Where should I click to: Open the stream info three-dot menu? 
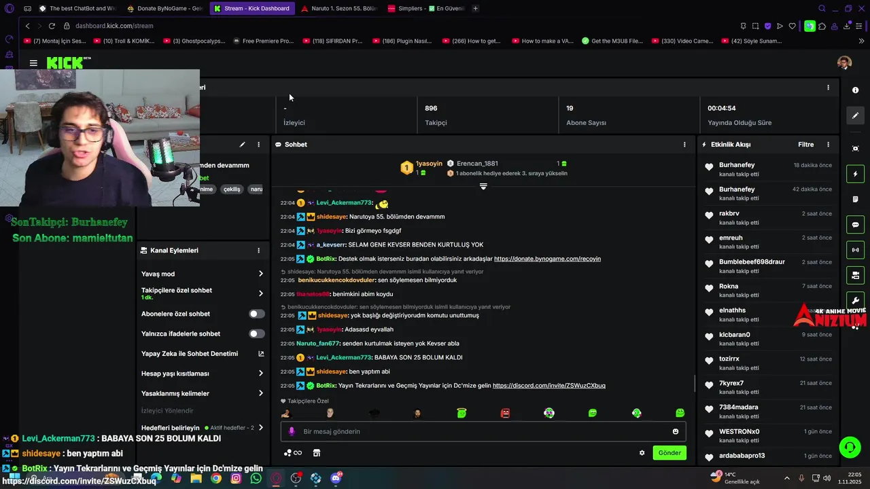(x=258, y=145)
